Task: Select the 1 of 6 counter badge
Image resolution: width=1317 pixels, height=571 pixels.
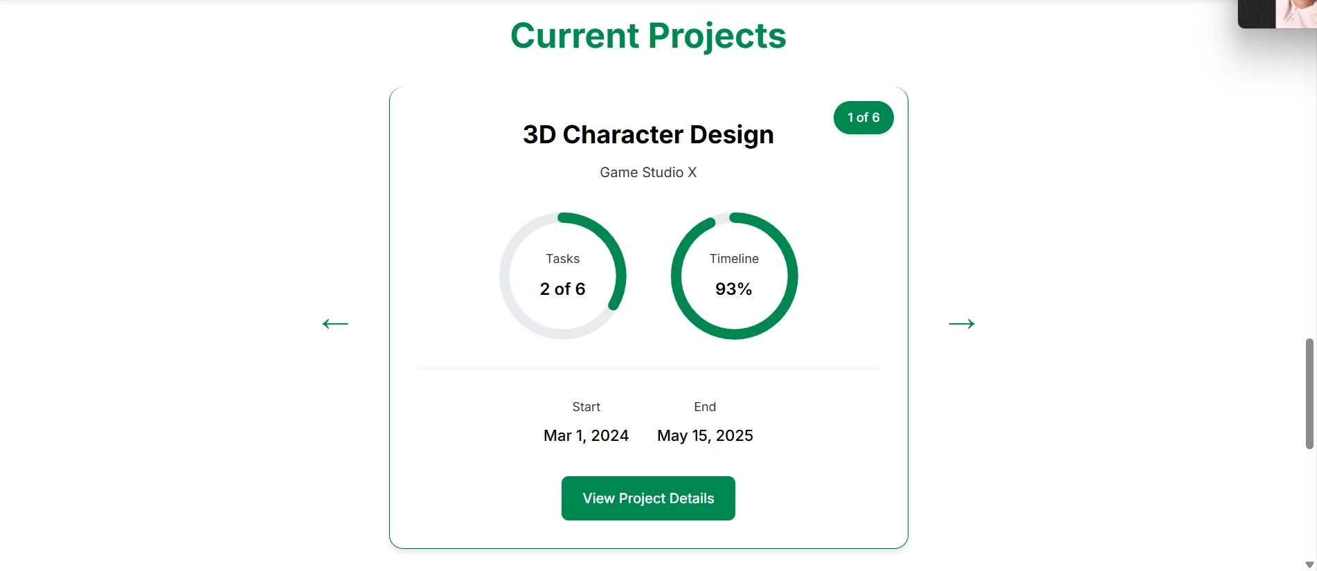Action: [863, 118]
